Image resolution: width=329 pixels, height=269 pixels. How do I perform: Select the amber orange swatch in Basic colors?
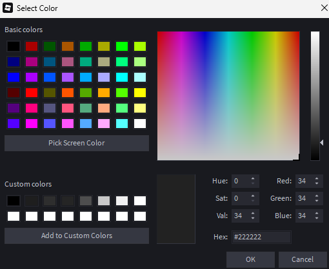pos(104,93)
